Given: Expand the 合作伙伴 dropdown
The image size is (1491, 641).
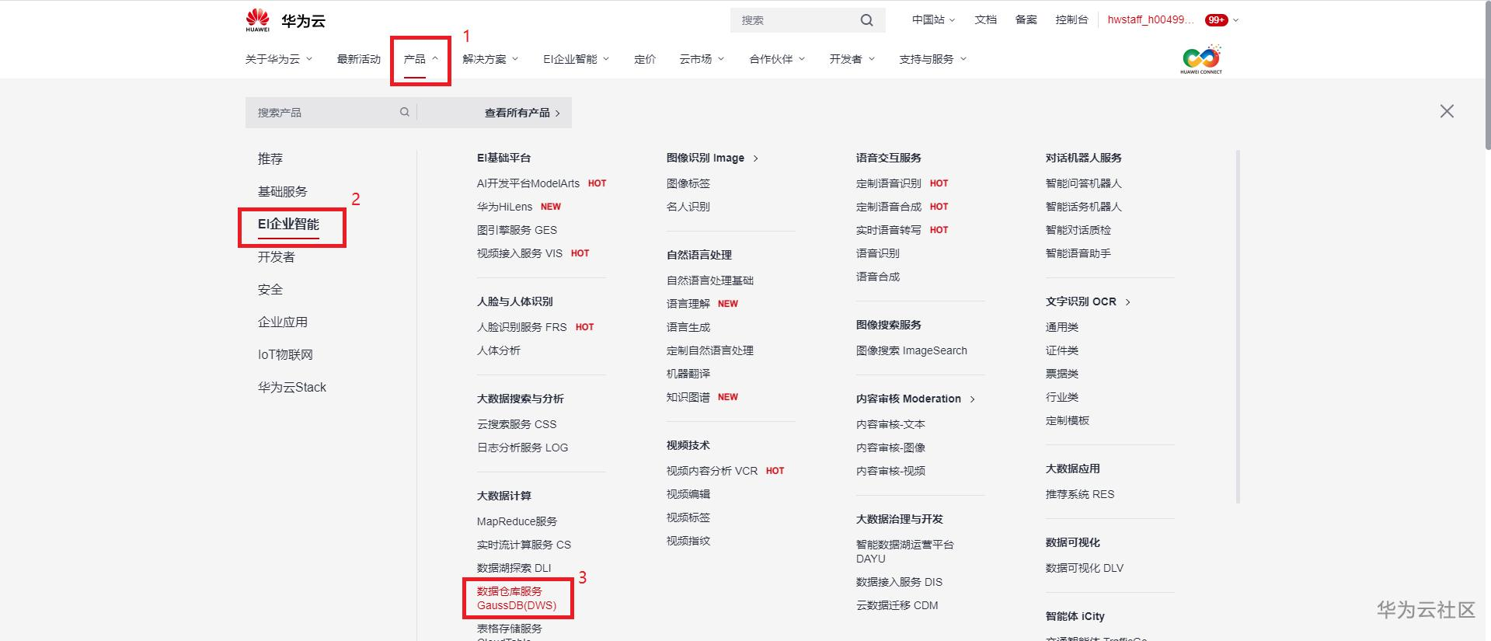Looking at the screenshot, I should (777, 59).
